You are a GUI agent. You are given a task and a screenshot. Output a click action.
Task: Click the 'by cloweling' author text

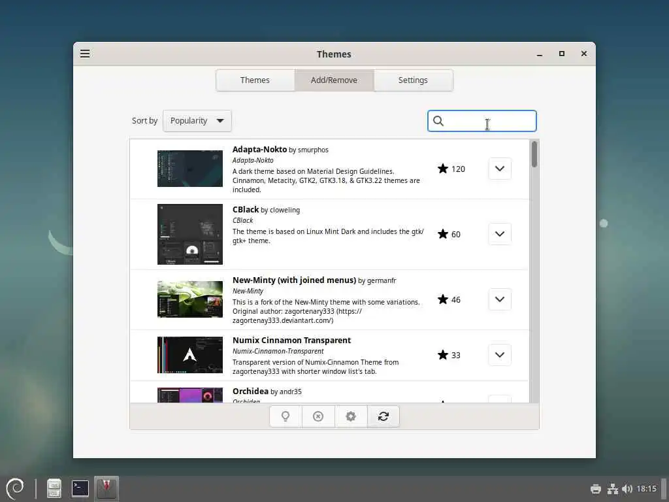click(280, 210)
